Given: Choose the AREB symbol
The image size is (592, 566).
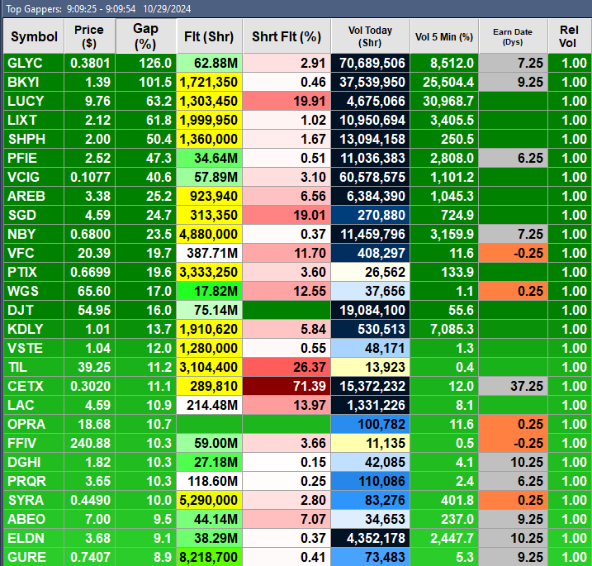Looking at the screenshot, I should tap(34, 196).
